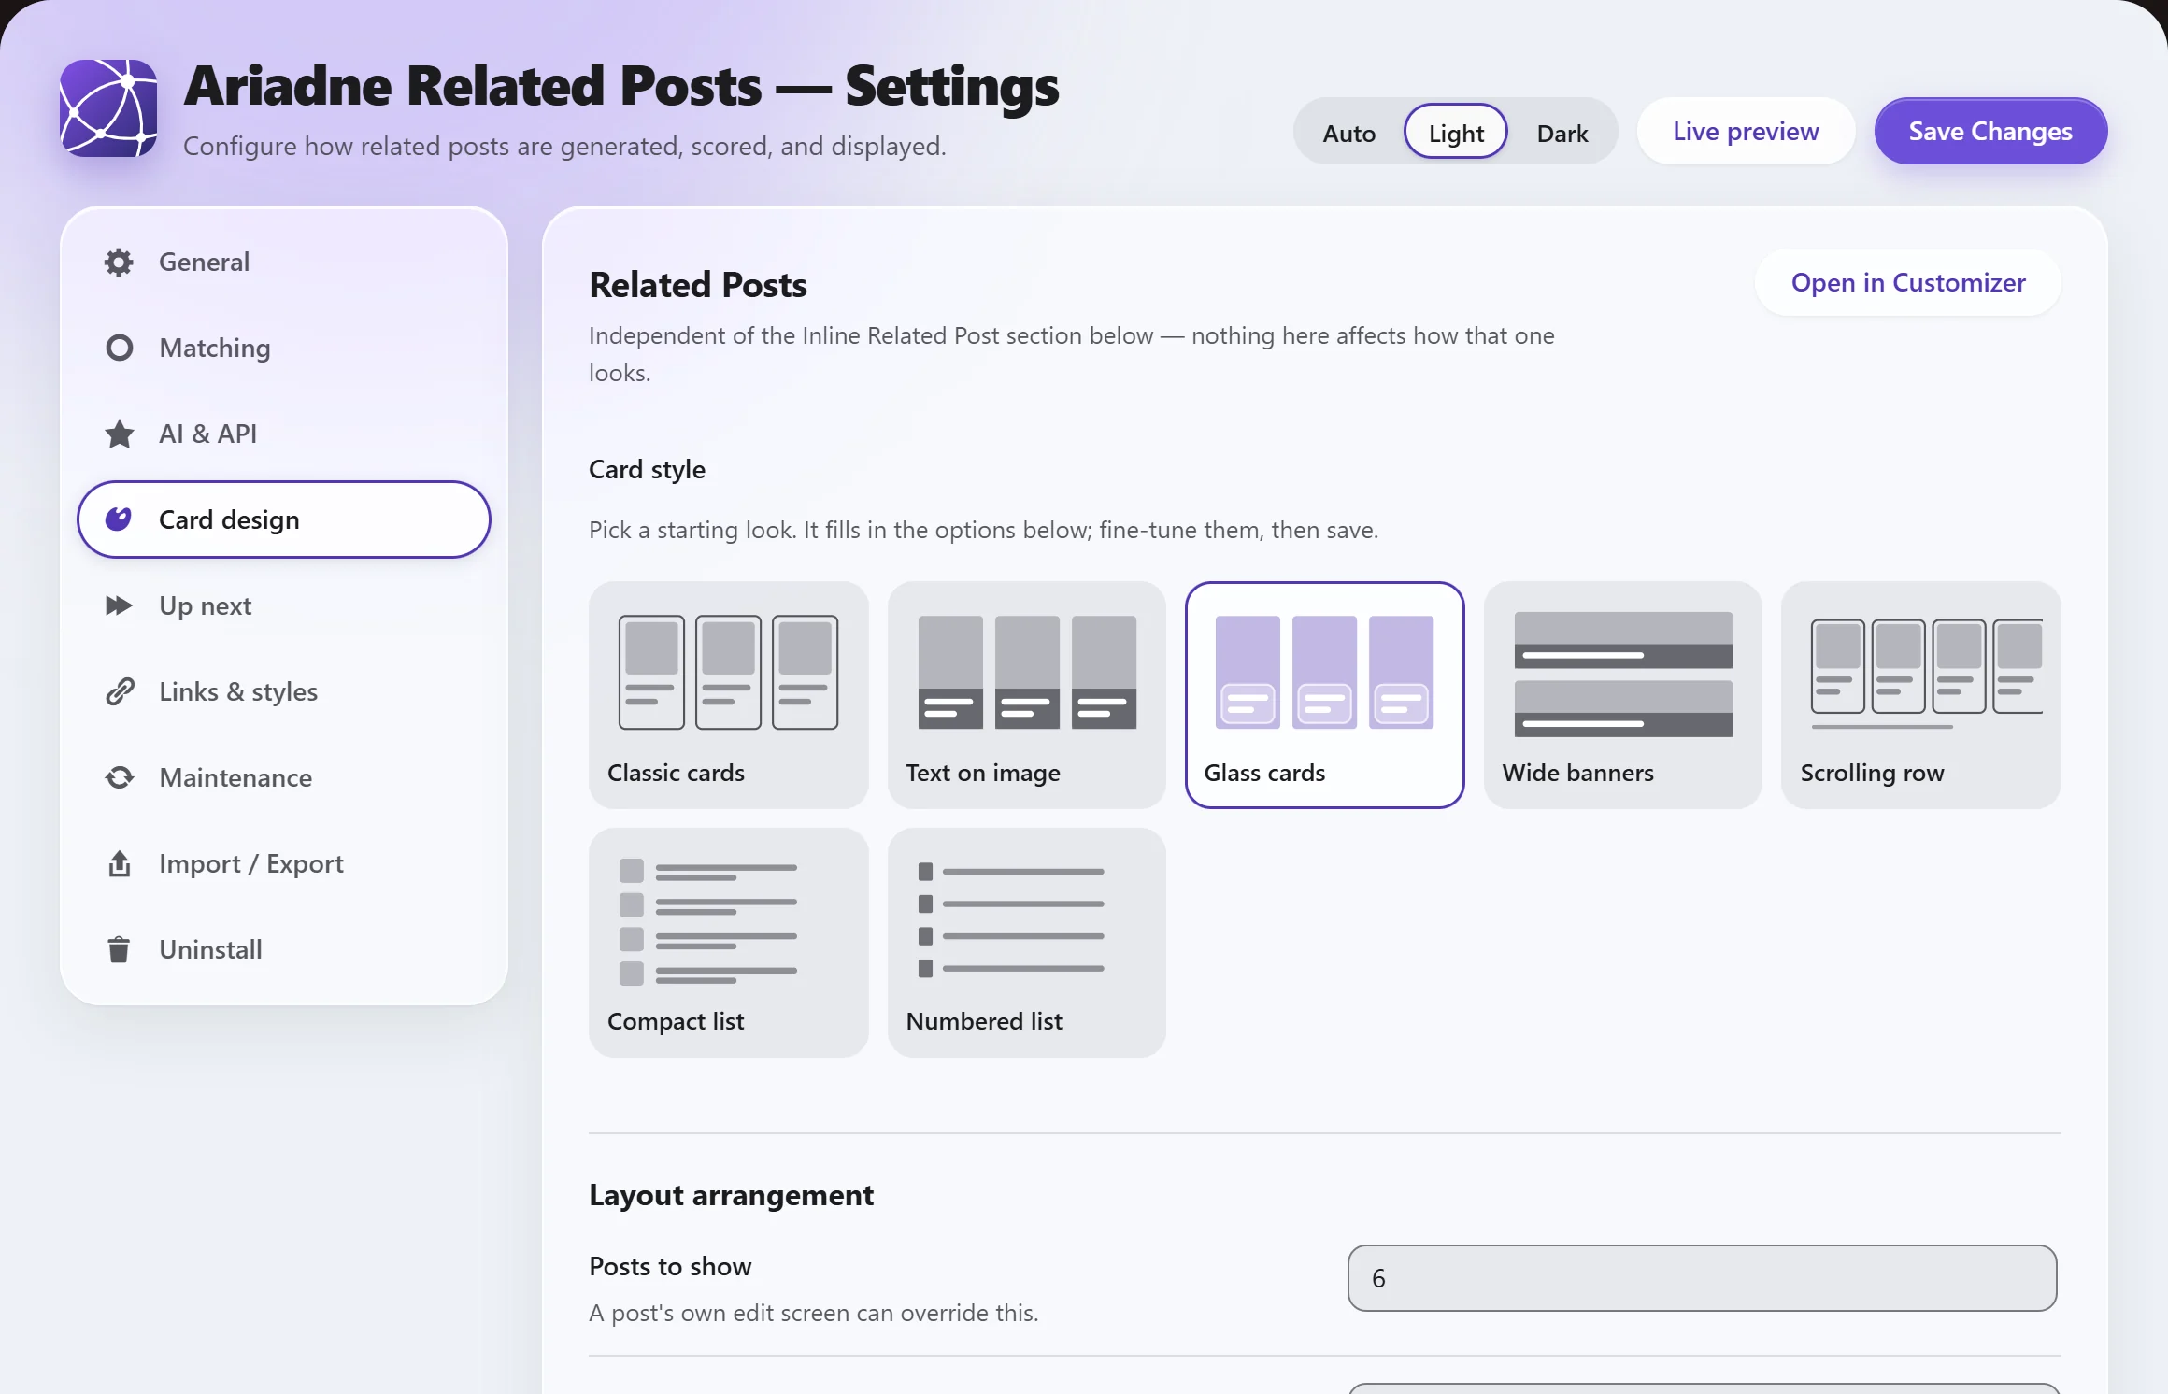Screen dimensions: 2168x1394
Task: Pick the Wide banners card style
Action: tap(1622, 695)
